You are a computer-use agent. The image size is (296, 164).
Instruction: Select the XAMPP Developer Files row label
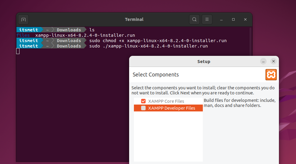(x=171, y=108)
